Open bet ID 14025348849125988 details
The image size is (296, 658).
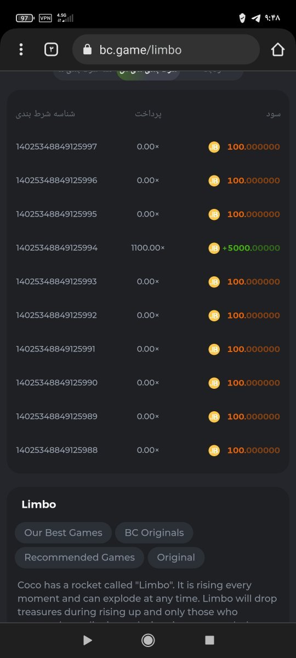(x=57, y=450)
